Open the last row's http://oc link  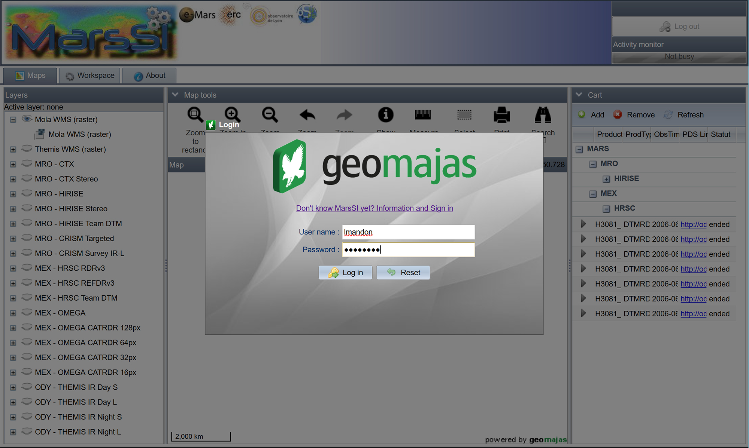693,314
